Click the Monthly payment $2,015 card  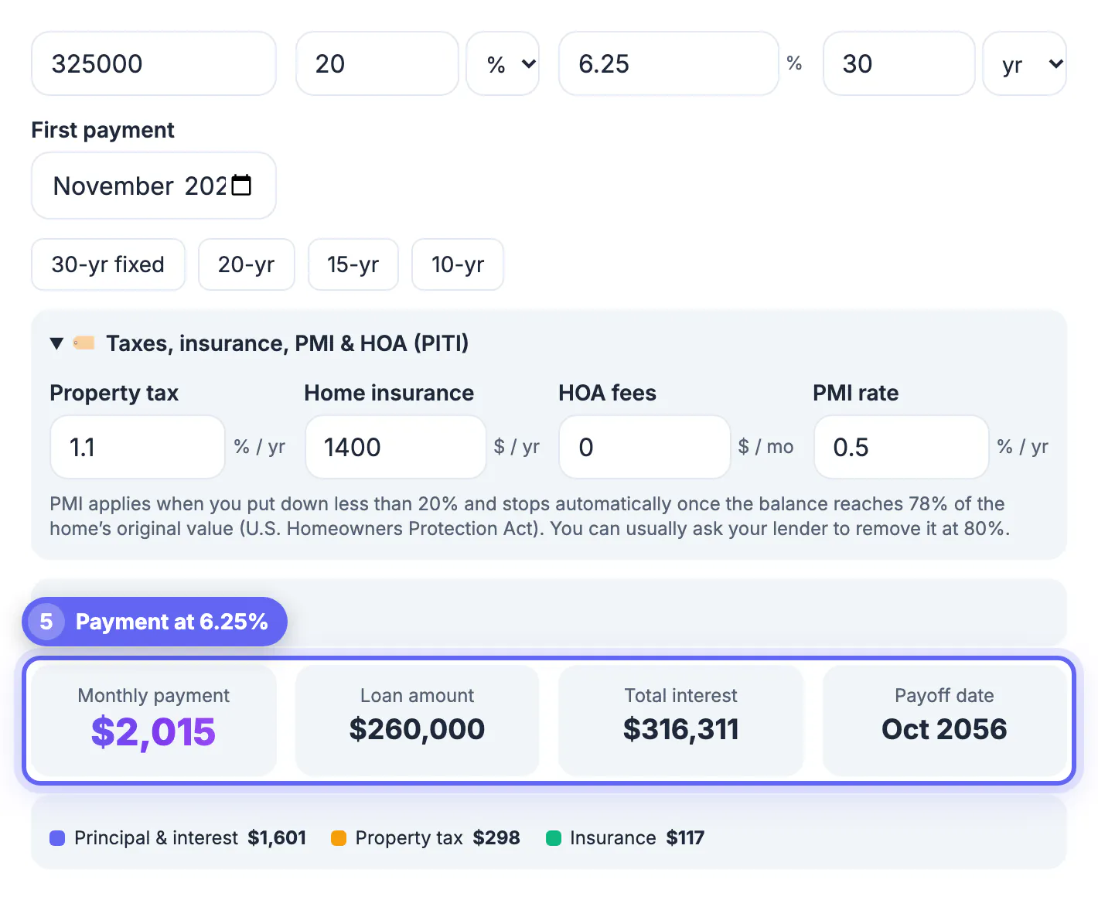tap(154, 720)
